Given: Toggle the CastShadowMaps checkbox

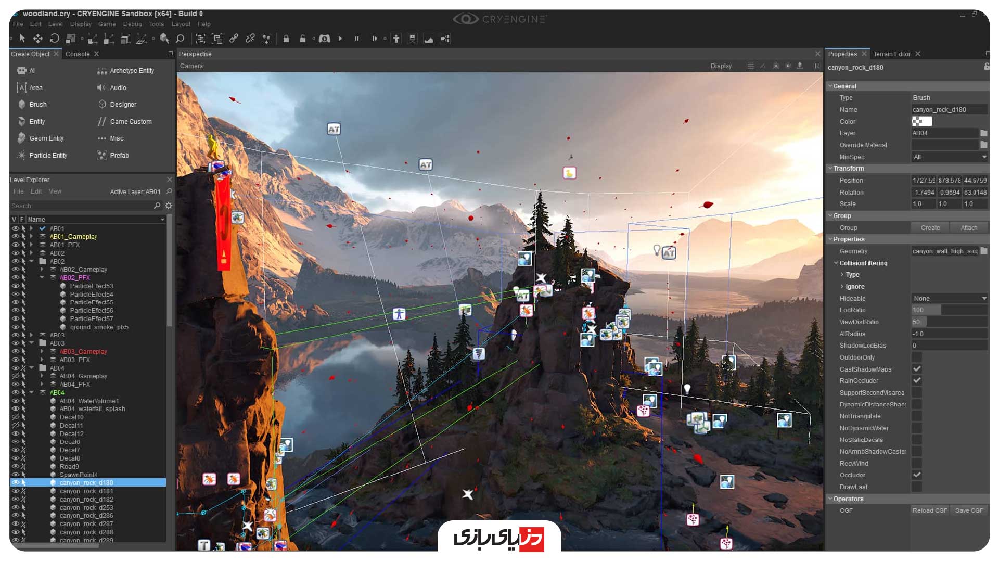Looking at the screenshot, I should click(917, 369).
